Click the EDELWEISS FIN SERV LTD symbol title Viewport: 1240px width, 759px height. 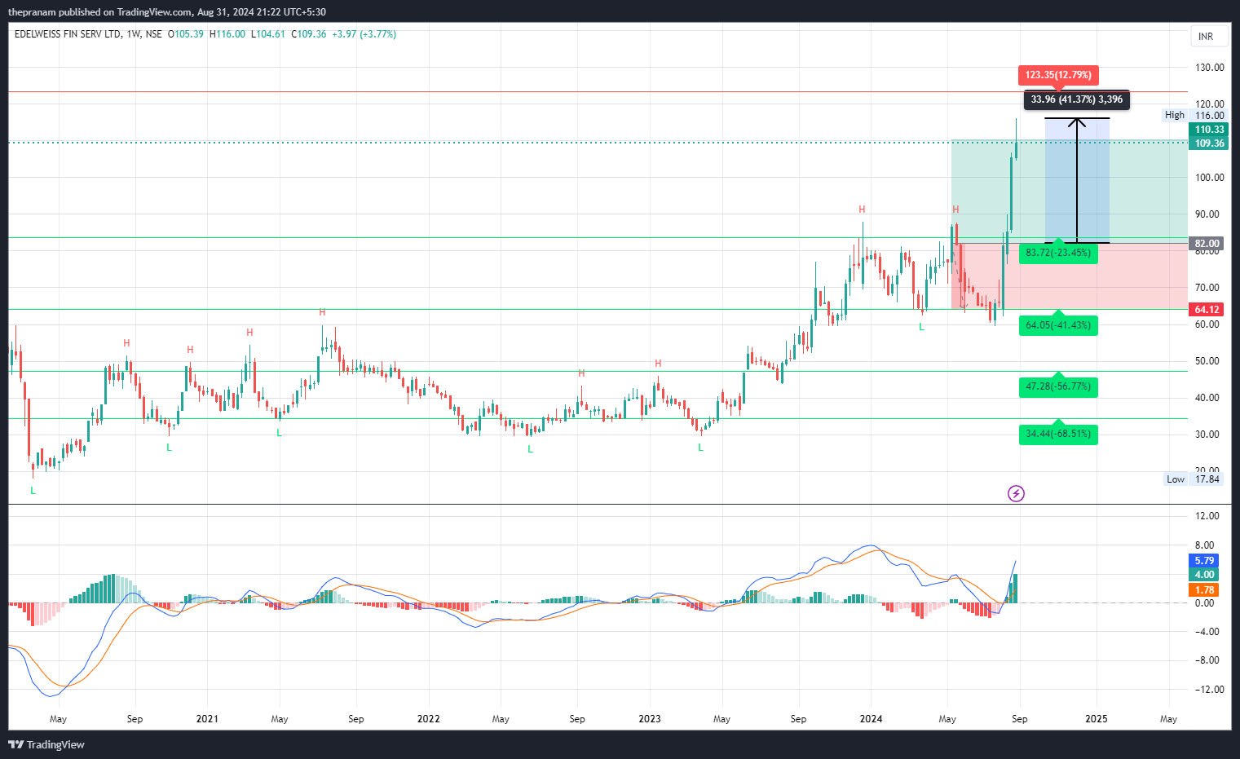68,34
